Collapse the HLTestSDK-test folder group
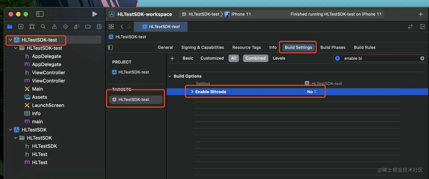 pos(16,48)
